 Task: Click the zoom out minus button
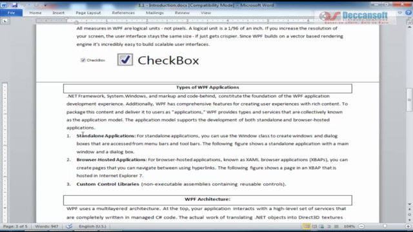pyautogui.click(x=361, y=226)
